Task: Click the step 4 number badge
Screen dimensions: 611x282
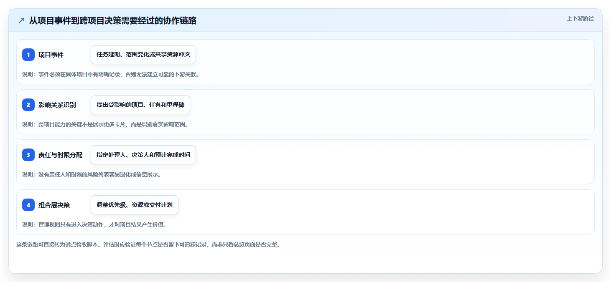Action: tap(28, 205)
